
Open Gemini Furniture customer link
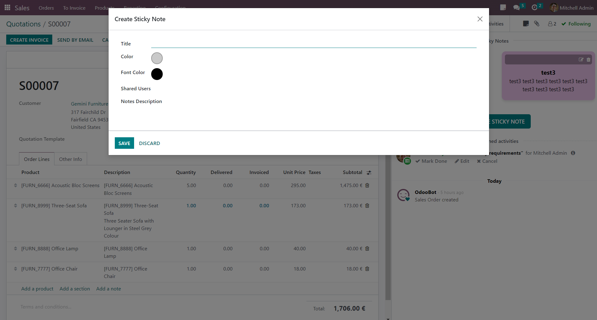point(90,104)
